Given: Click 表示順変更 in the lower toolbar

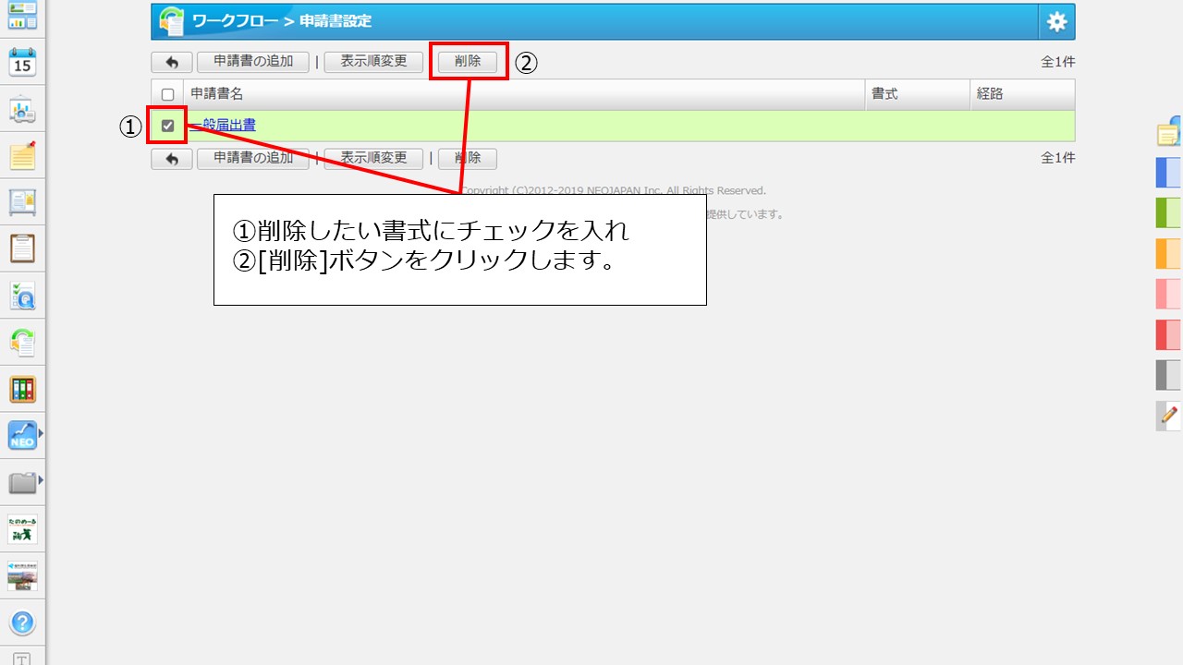Looking at the screenshot, I should [373, 158].
